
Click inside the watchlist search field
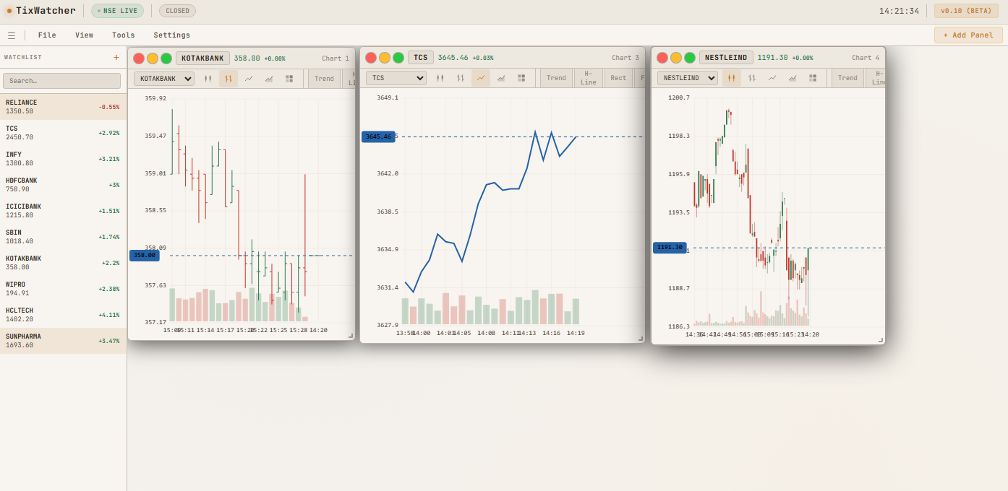pyautogui.click(x=61, y=79)
